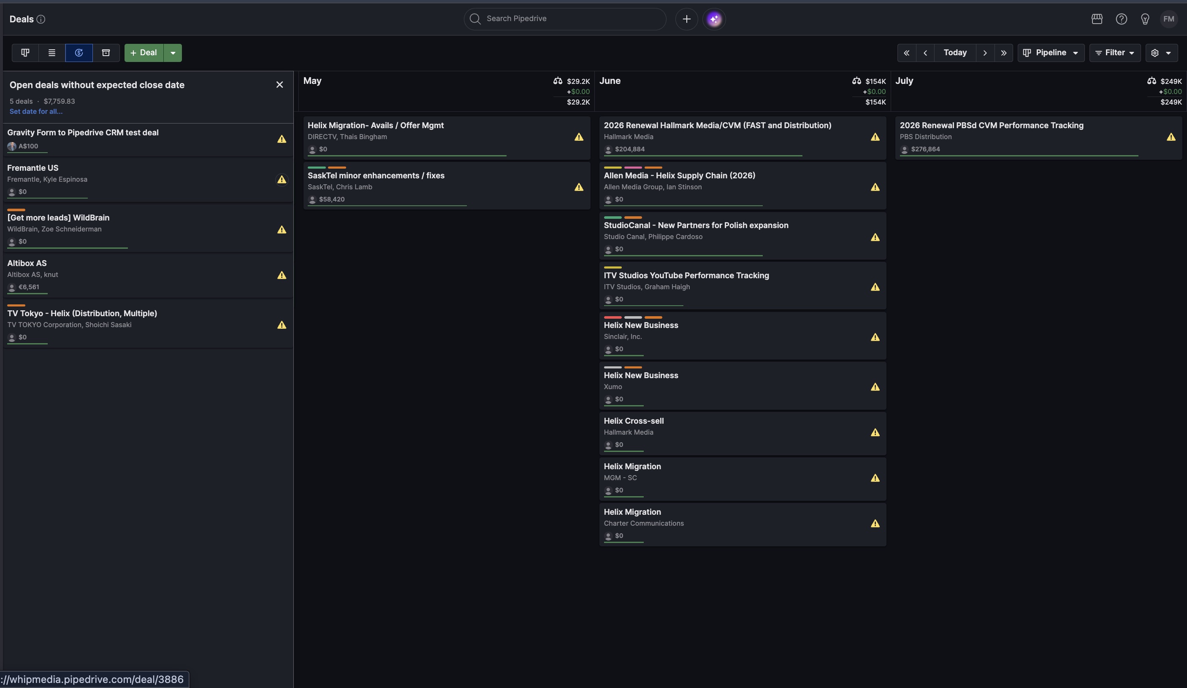Focus the Search Pipedrive field

pyautogui.click(x=565, y=19)
